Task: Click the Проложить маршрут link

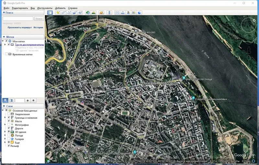Action: (x=19, y=27)
